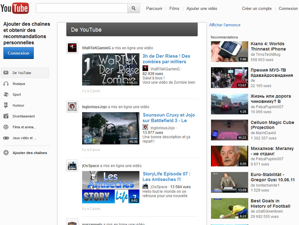Play the Best Goals football thumbnail

pyautogui.click(x=230, y=209)
